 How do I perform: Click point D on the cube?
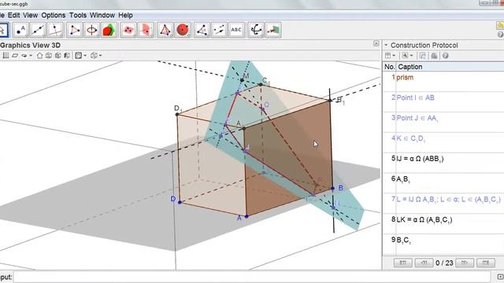click(x=180, y=202)
